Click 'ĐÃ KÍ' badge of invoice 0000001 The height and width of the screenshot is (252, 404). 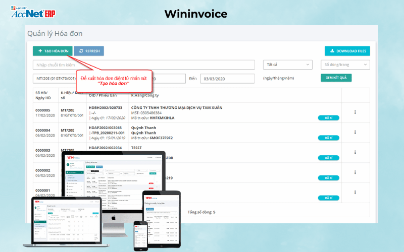(x=329, y=198)
